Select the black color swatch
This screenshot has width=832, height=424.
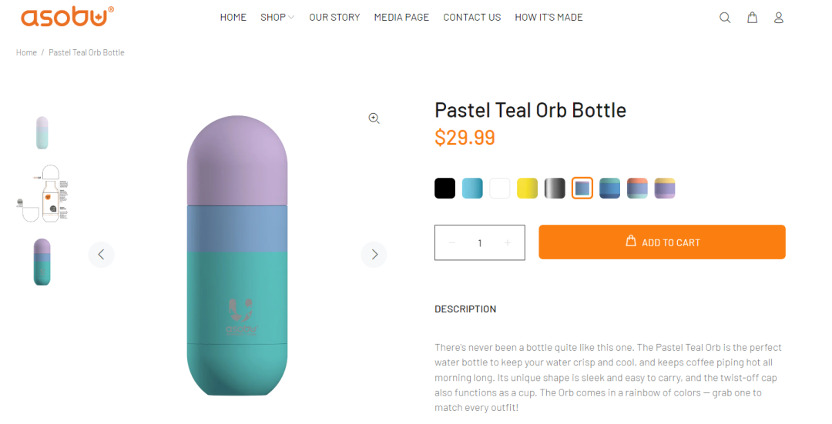click(445, 189)
